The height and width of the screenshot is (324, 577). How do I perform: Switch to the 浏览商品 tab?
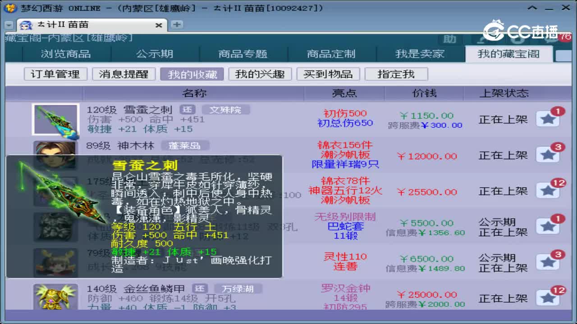point(65,54)
